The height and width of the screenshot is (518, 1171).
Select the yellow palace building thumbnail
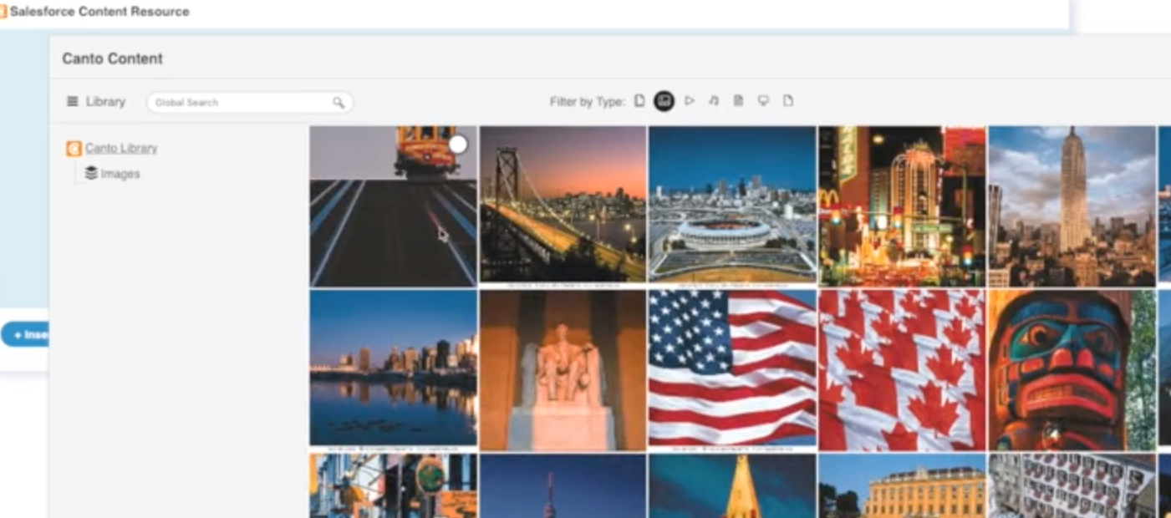point(902,485)
